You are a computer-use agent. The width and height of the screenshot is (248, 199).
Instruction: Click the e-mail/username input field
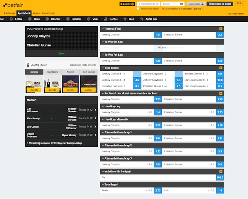[148, 4]
